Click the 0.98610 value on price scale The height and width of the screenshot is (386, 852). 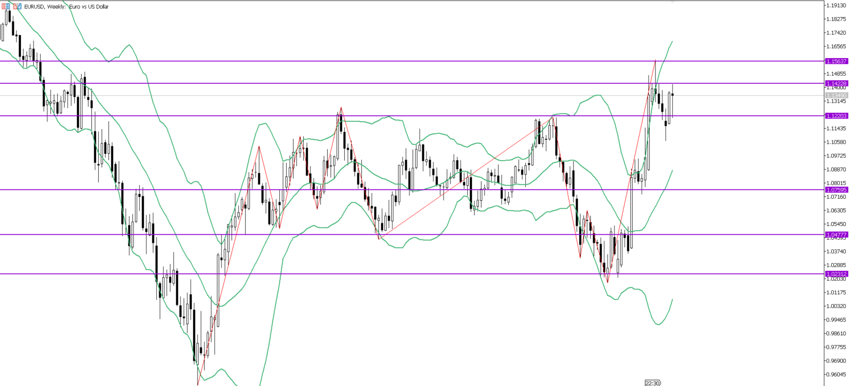(837, 333)
